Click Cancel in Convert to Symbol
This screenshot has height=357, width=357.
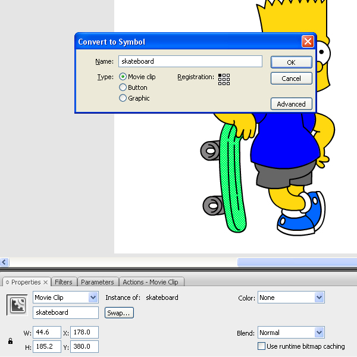pos(291,79)
